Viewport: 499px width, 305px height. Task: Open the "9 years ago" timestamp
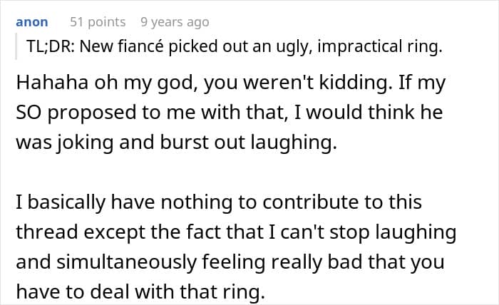click(x=175, y=22)
